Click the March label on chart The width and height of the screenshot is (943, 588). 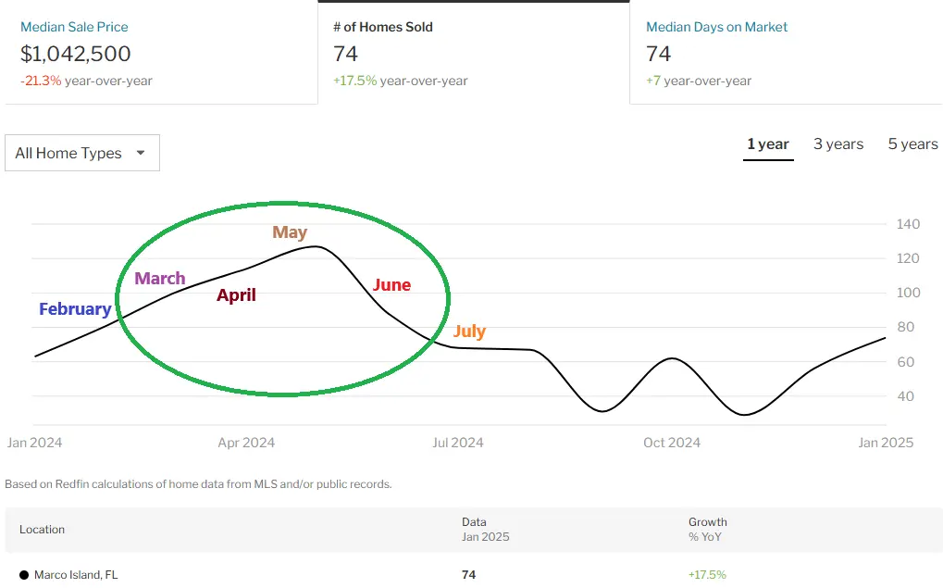160,279
